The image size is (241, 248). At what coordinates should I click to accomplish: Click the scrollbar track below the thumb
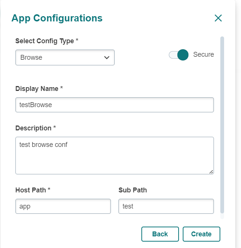click(222, 216)
